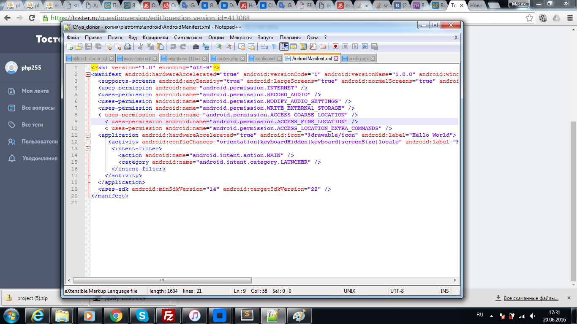Viewport: 577px width, 324px height.
Task: Collapse the intent-filter fold on line 13
Action: click(88, 148)
